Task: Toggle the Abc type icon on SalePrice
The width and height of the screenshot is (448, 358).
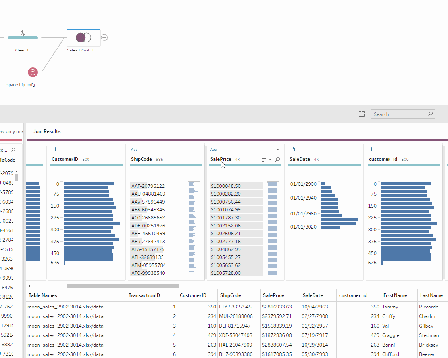Action: coord(213,149)
